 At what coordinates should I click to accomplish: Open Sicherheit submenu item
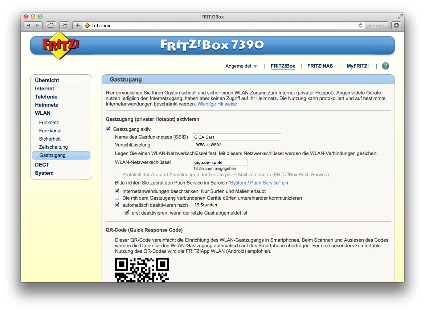click(x=50, y=139)
